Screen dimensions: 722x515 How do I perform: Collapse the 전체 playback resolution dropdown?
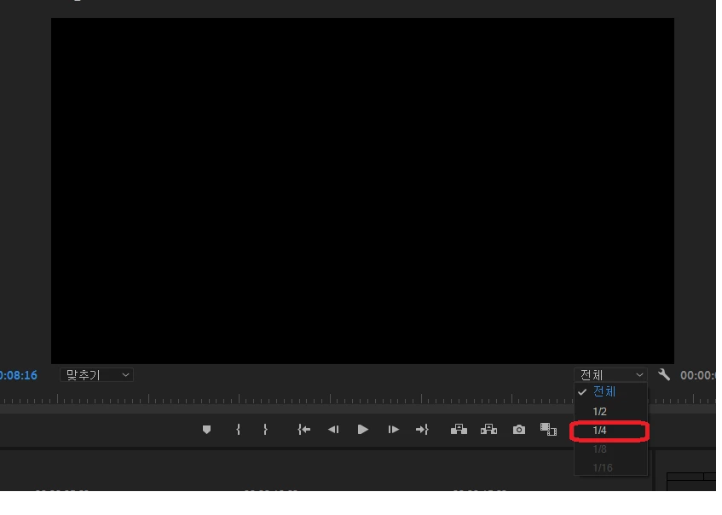610,375
